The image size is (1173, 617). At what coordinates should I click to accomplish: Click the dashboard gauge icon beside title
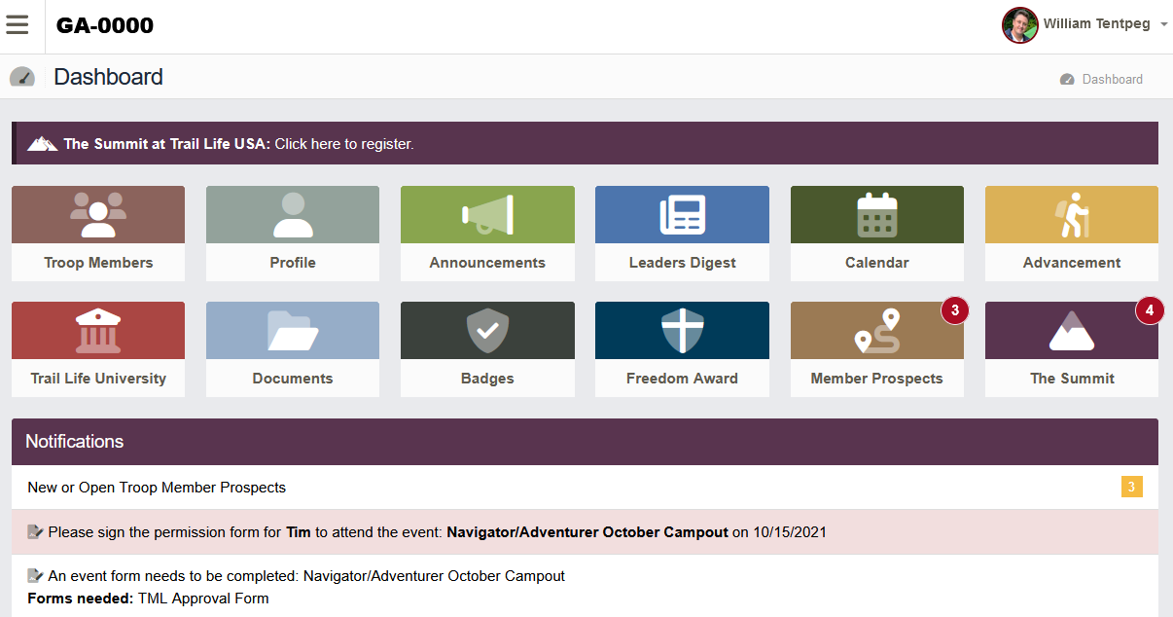point(22,77)
